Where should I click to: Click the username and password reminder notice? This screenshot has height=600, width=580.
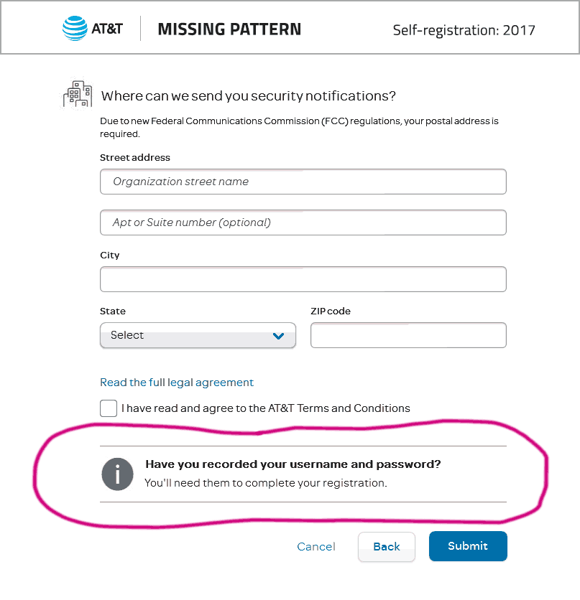tap(290, 464)
